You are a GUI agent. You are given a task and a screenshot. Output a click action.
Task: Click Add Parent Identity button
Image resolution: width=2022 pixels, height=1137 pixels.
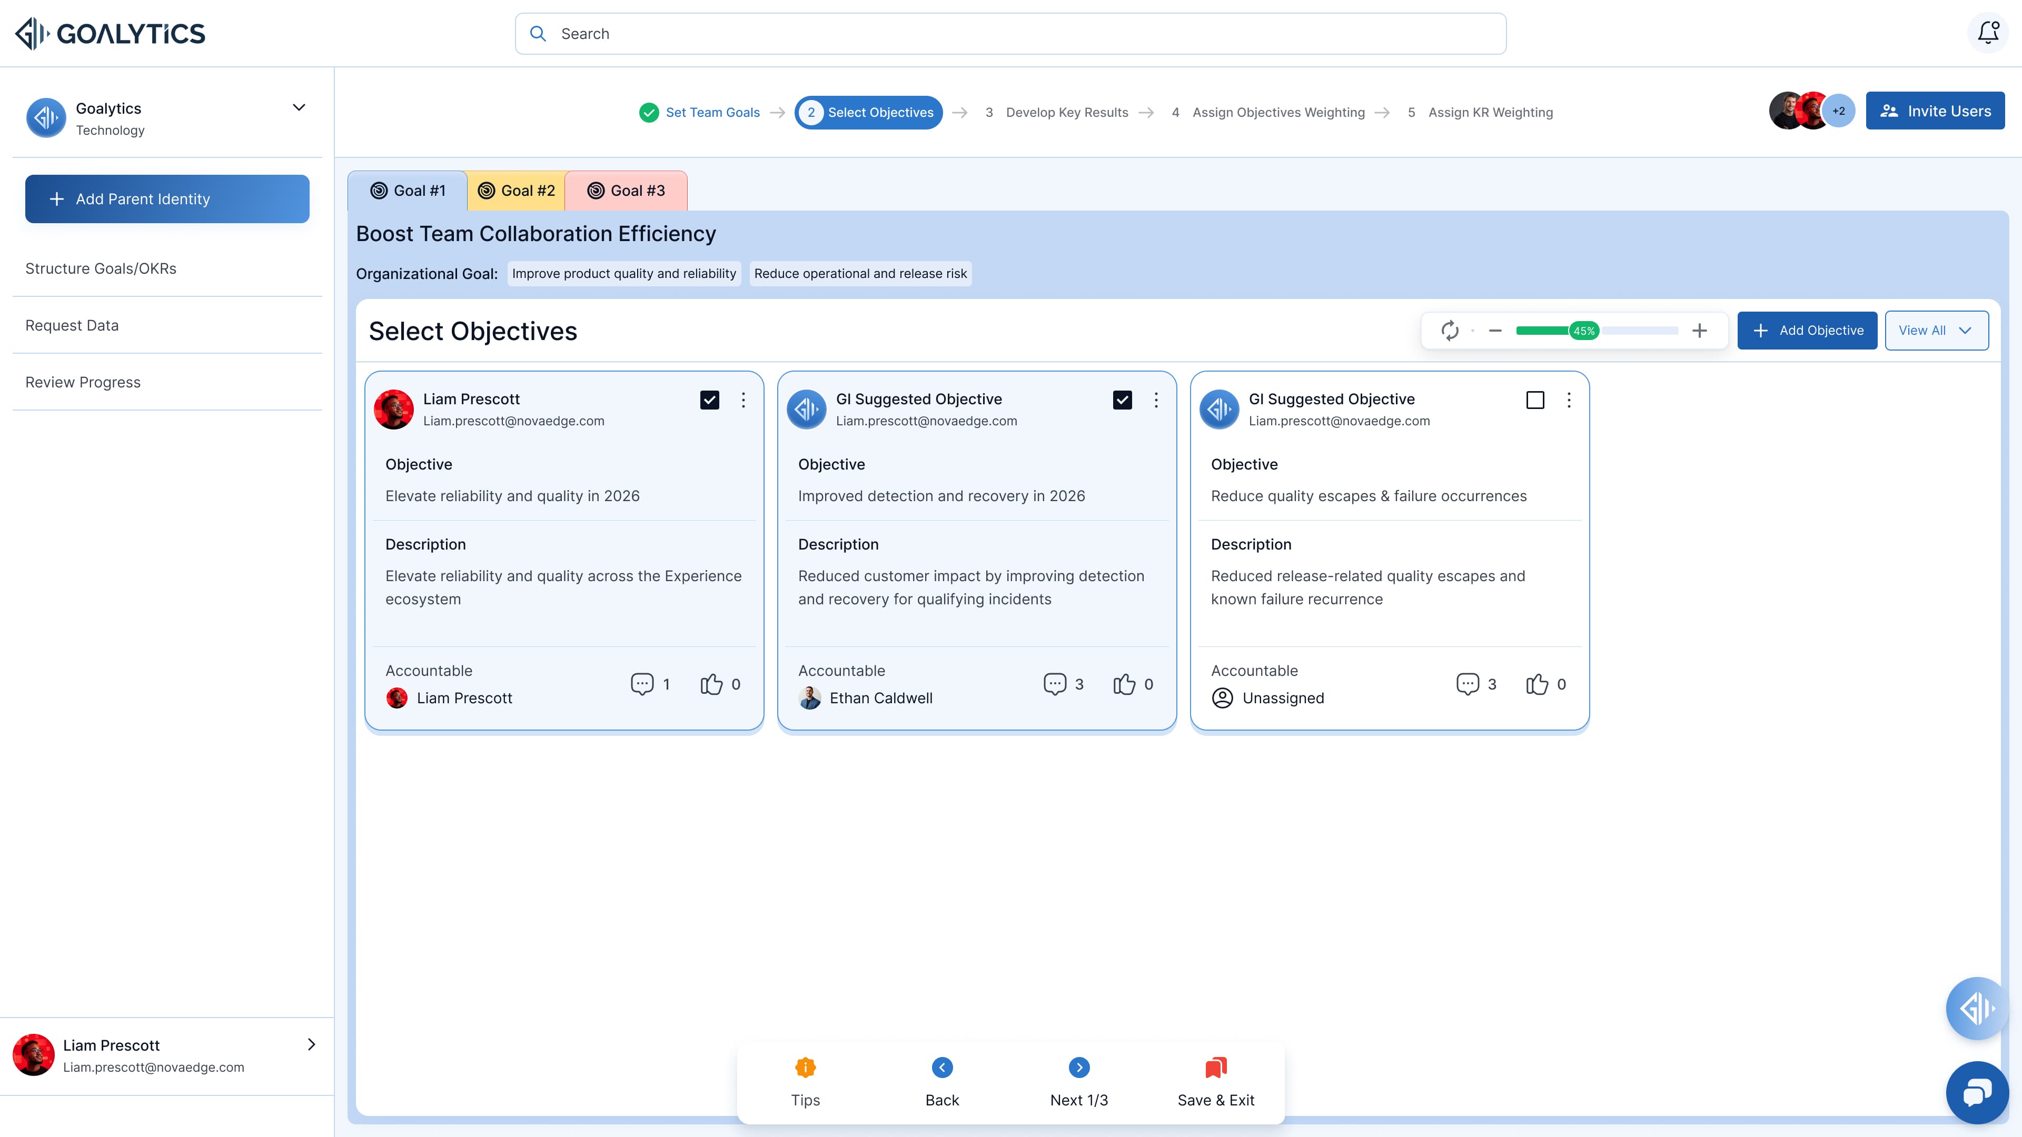(x=167, y=200)
